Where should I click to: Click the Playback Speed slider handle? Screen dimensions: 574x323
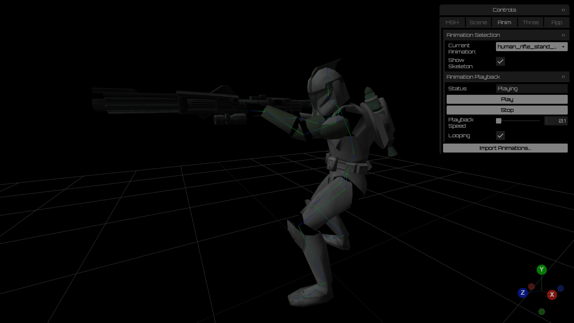[499, 121]
